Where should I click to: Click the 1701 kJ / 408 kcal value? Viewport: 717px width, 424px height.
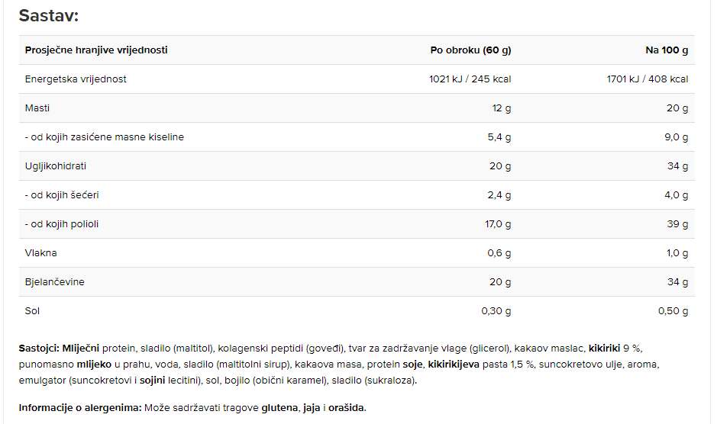pyautogui.click(x=647, y=79)
